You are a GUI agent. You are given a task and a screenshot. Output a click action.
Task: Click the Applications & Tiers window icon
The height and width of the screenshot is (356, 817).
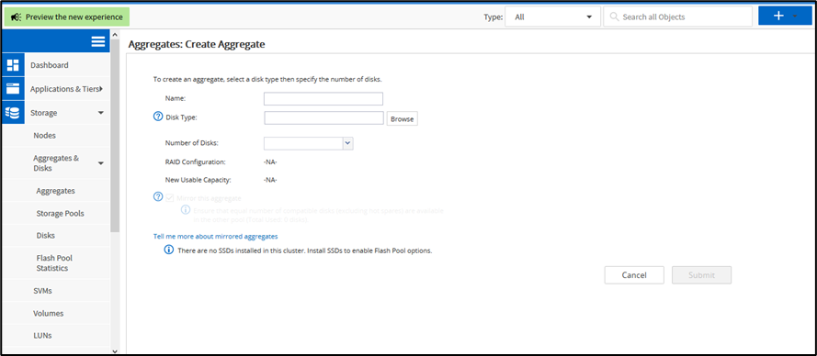(13, 89)
